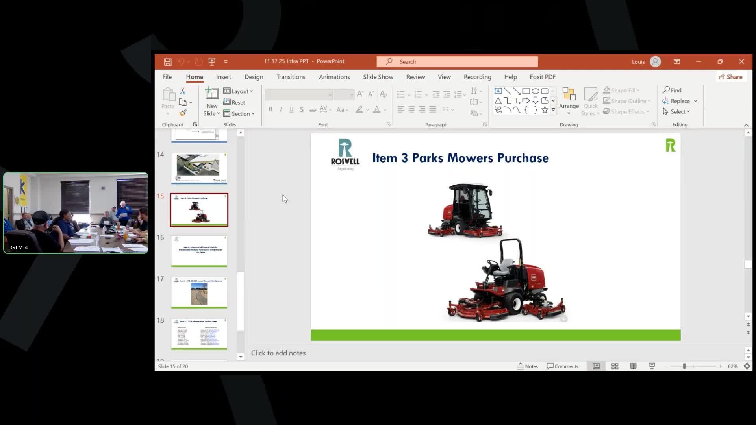Open the Layout dropdown
This screenshot has height=425, width=756.
point(239,91)
